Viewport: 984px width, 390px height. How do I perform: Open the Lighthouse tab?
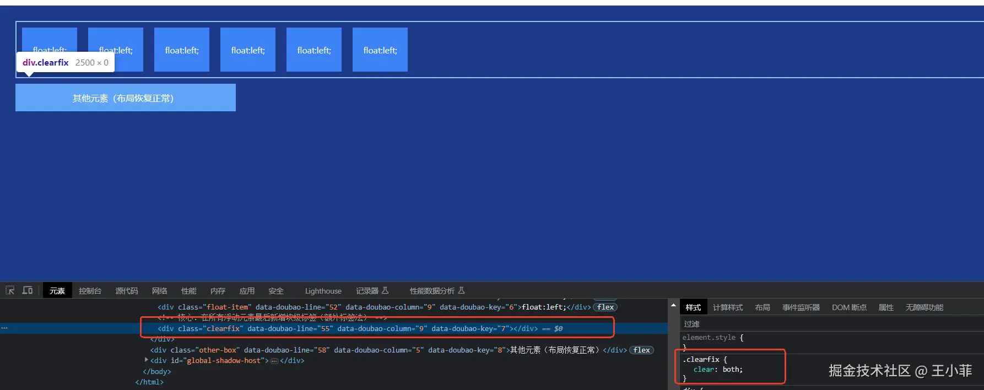point(323,291)
